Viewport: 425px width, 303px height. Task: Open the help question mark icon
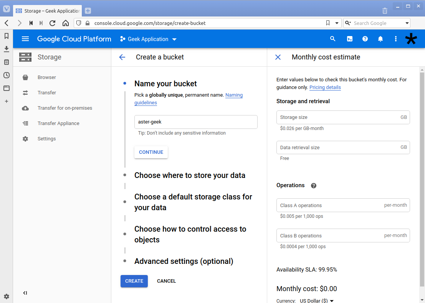(x=365, y=39)
